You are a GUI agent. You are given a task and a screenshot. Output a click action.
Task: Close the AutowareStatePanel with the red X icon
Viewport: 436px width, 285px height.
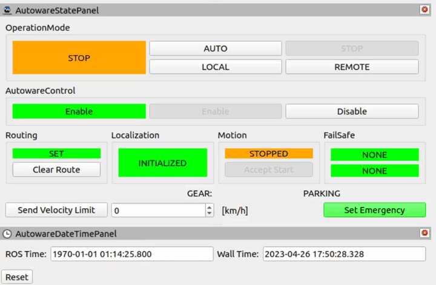coord(424,10)
